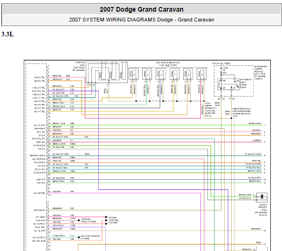
Task: Click the 'K11' circuit code
Action: 72,110
